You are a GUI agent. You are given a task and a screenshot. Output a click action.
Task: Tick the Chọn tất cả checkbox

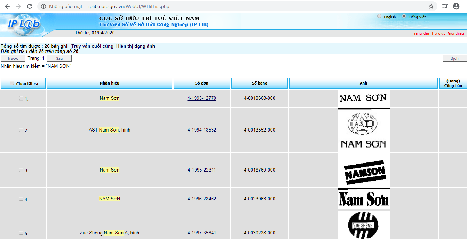tap(12, 83)
